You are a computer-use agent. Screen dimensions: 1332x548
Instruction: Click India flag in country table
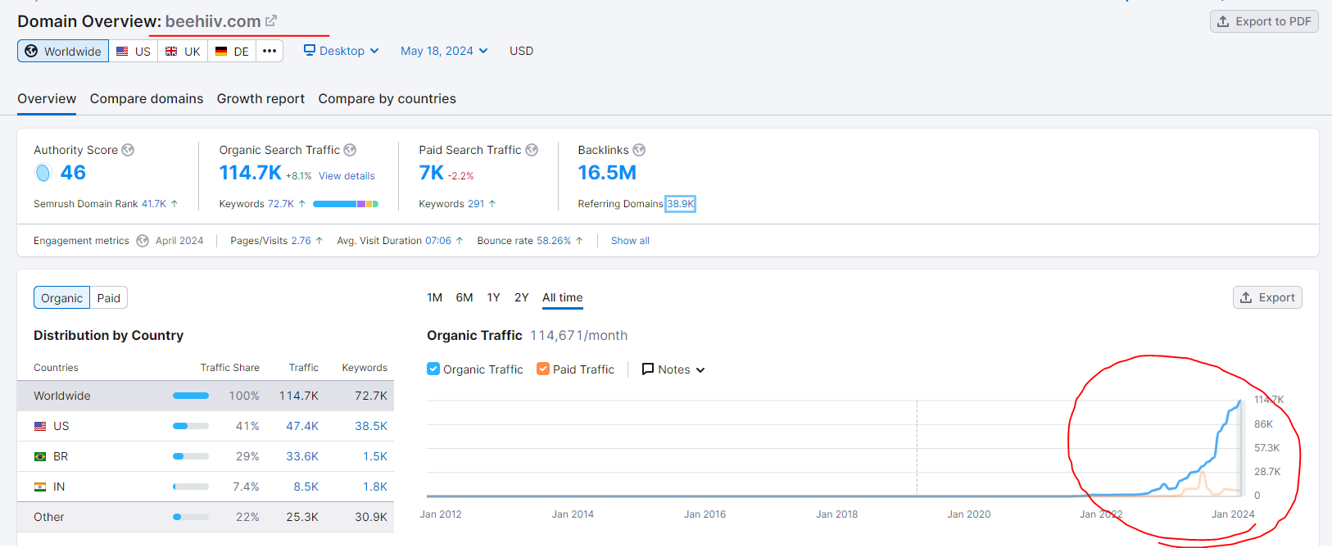[40, 487]
